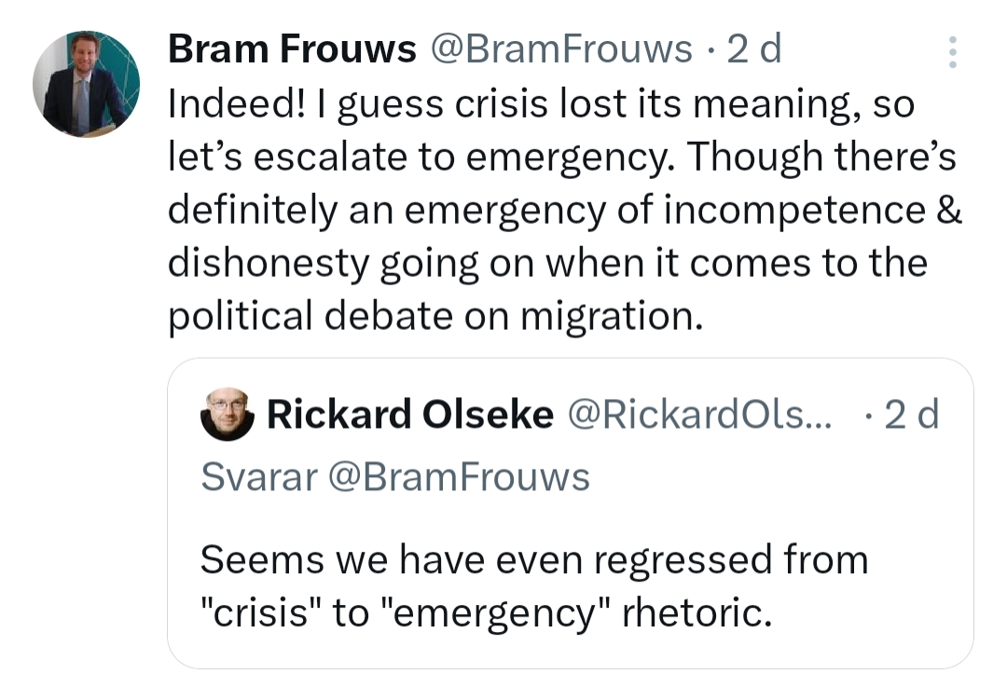Image resolution: width=1007 pixels, height=687 pixels.
Task: Open the quoted tweet about "emergency" rhetoric
Action: tap(570, 514)
